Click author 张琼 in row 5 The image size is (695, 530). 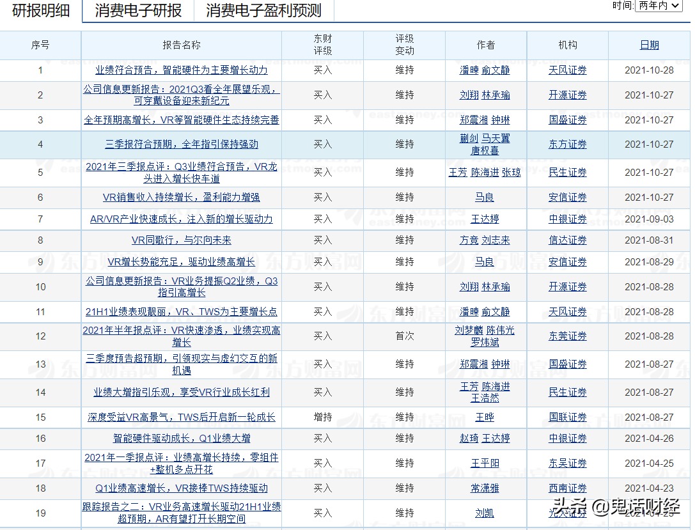pyautogui.click(x=511, y=173)
